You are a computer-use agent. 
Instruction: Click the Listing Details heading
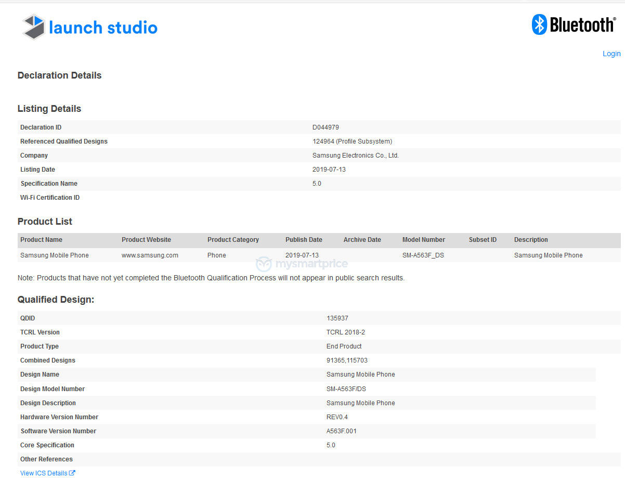pyautogui.click(x=49, y=109)
